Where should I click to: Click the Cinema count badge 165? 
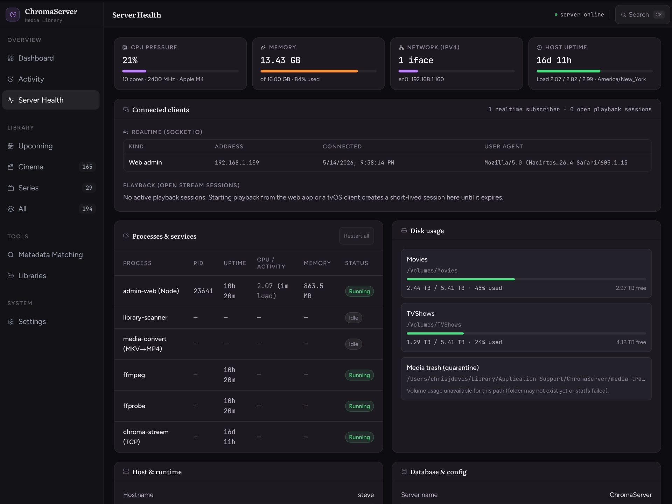coord(87,167)
